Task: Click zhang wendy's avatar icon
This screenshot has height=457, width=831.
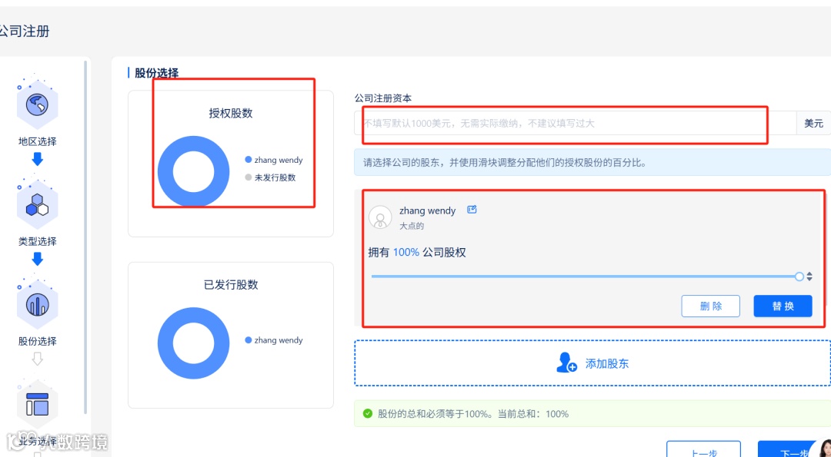Action: coord(380,217)
